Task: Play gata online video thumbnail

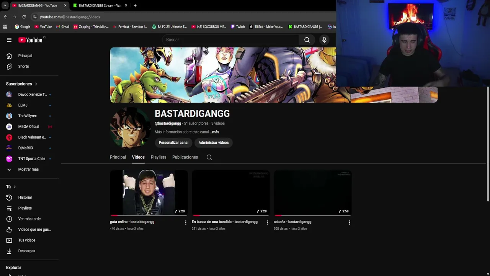Action: 149,193
